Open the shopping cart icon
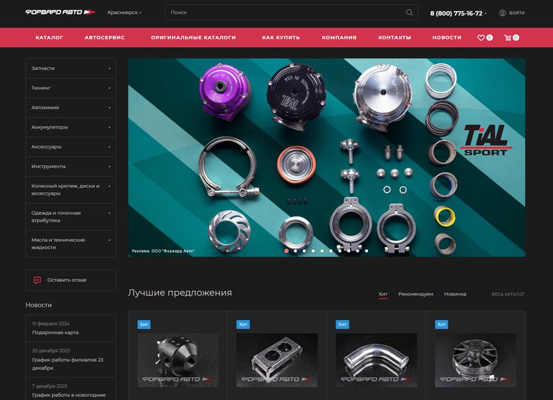Image resolution: width=553 pixels, height=400 pixels. (508, 37)
